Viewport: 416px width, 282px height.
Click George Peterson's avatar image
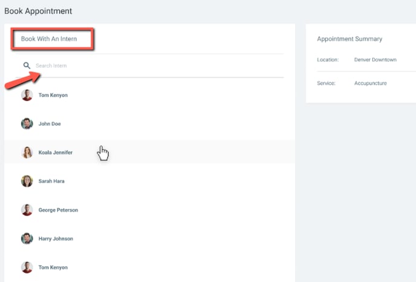tap(27, 210)
